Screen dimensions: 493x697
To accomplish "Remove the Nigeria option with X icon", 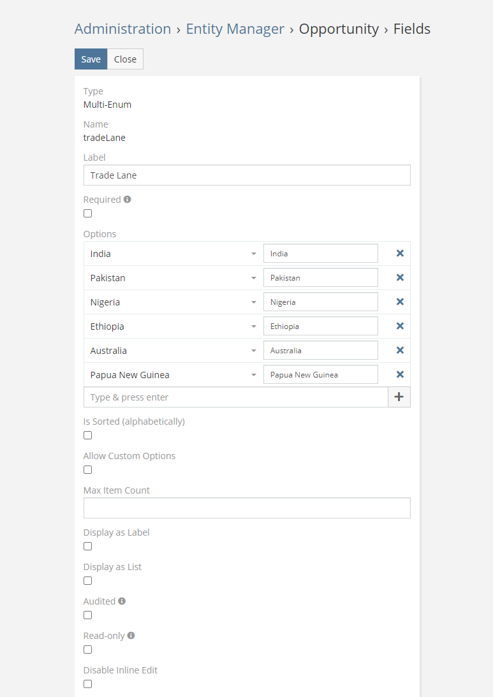I will click(400, 302).
